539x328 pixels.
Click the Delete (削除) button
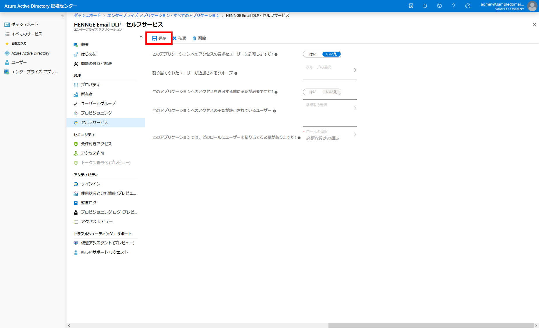pos(199,38)
